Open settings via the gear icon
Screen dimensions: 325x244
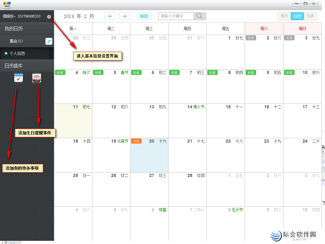point(49,17)
